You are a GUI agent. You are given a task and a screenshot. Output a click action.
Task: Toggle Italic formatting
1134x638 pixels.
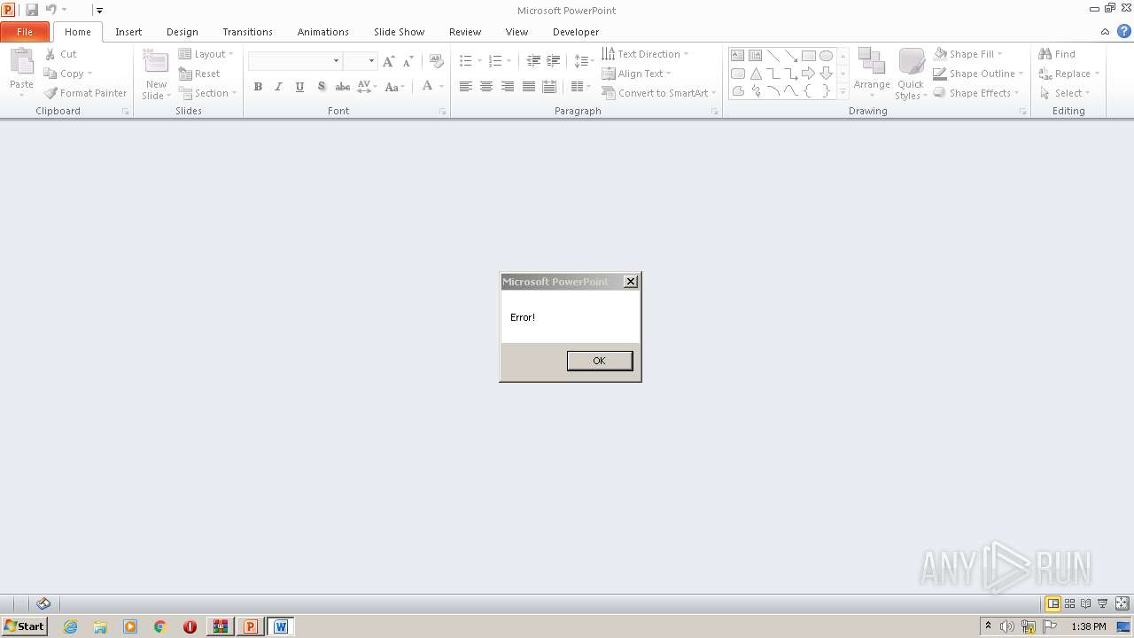tap(278, 87)
